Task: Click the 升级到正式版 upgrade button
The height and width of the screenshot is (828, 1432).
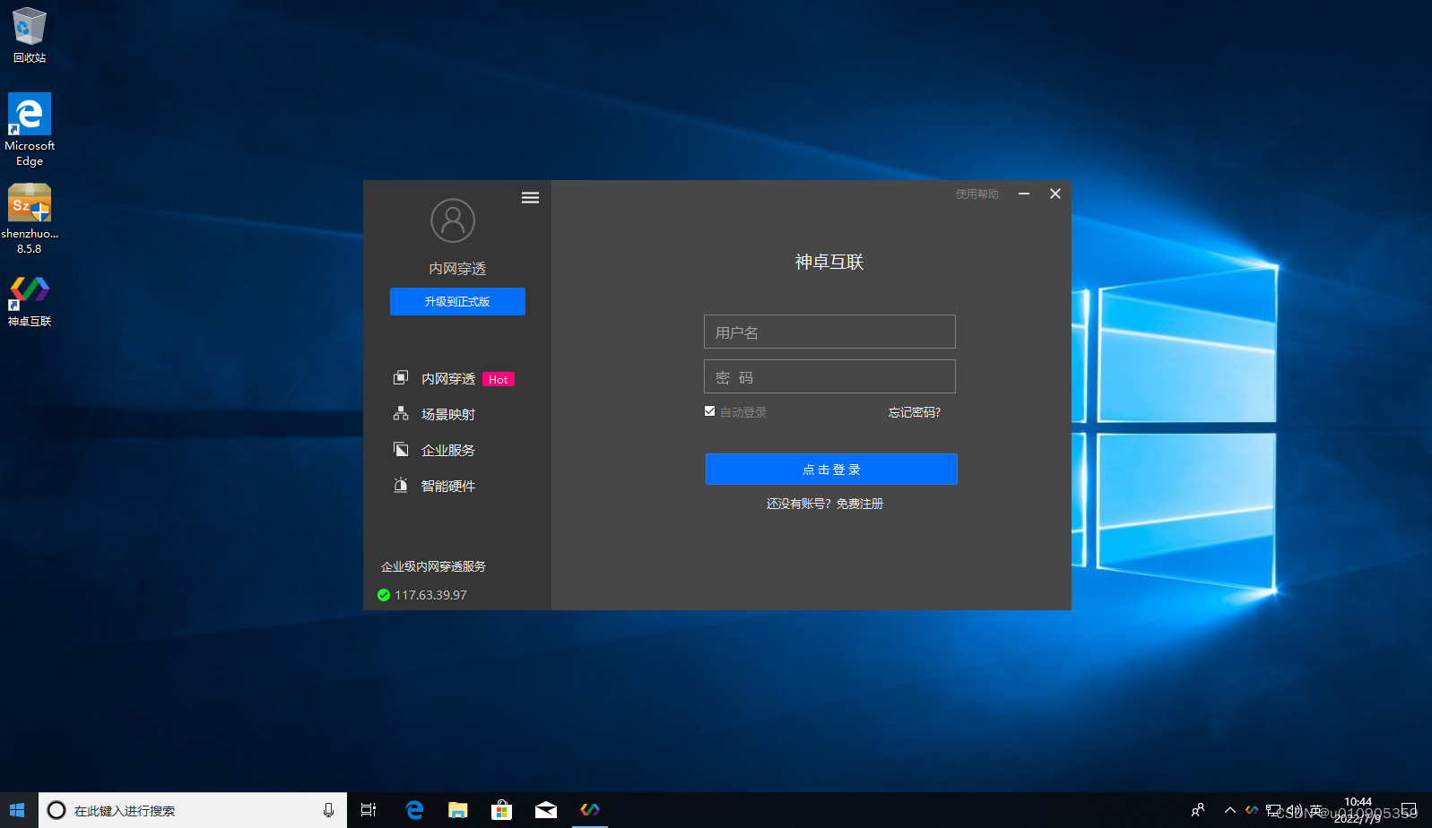Action: point(457,302)
